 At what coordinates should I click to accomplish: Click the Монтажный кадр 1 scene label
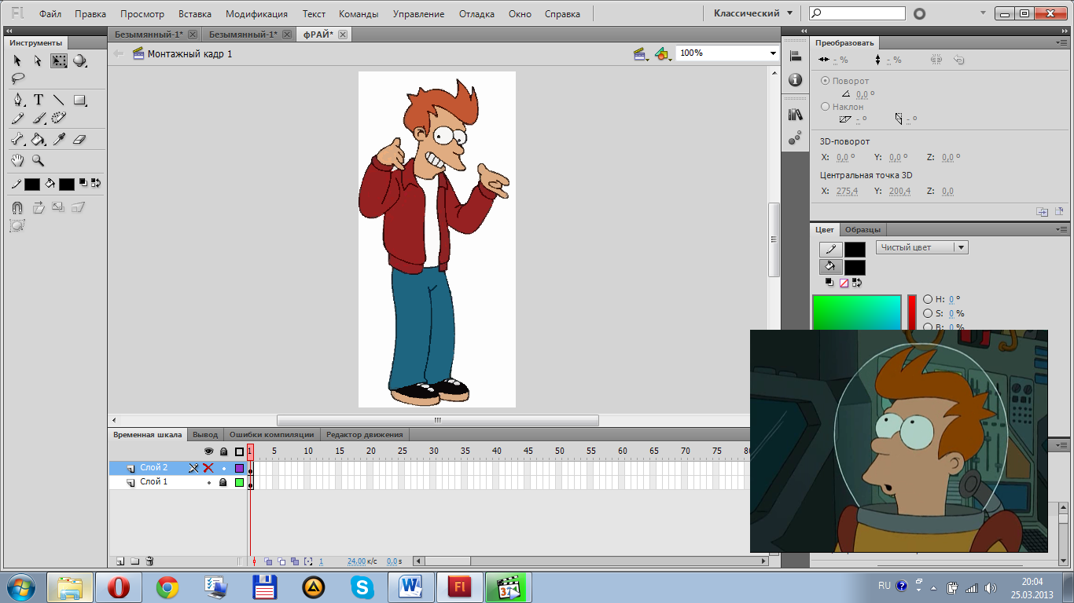point(189,53)
